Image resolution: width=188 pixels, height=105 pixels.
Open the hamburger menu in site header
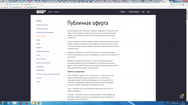(148, 12)
